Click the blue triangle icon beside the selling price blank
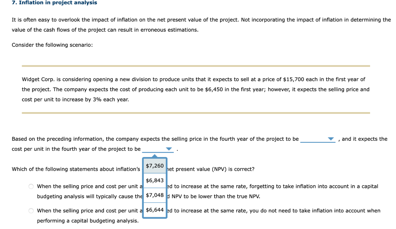 pyautogui.click(x=331, y=139)
